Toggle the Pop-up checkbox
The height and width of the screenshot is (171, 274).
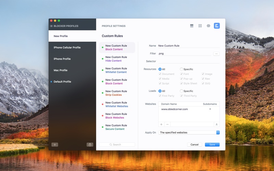182,79
